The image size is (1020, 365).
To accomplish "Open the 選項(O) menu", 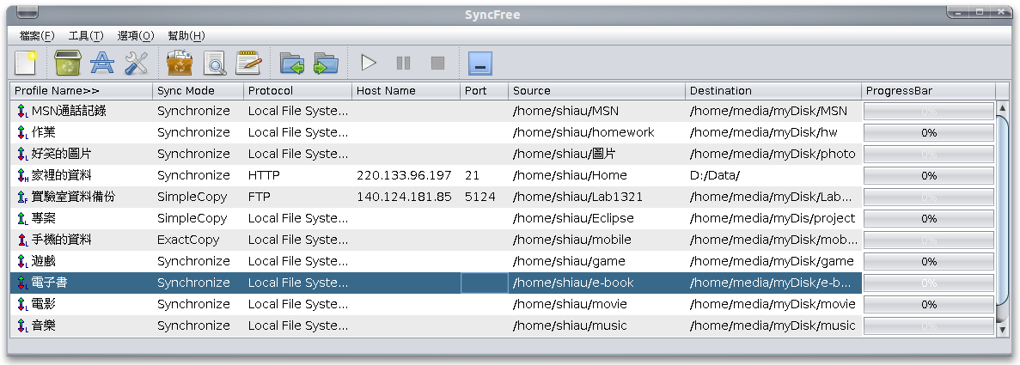I will 136,35.
